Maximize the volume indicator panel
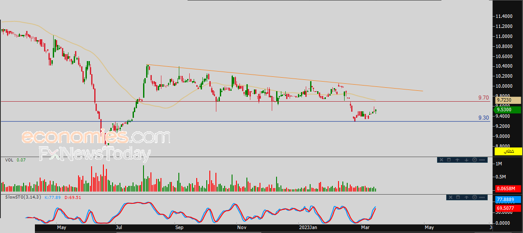Screen dimensions: 523x233 [449, 160]
